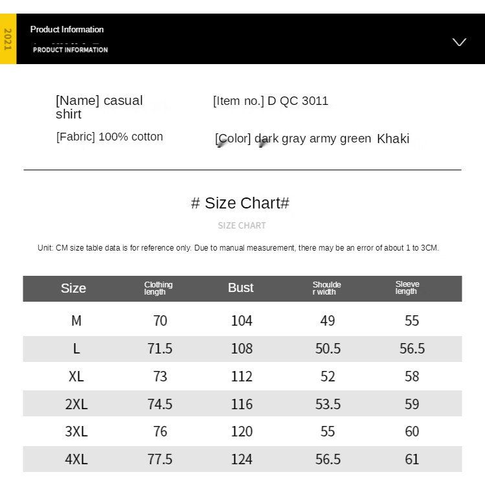Click the Sleeve length column header

coord(407,287)
